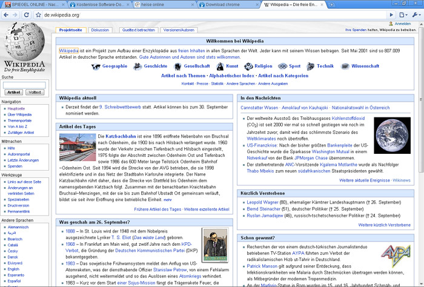The height and width of the screenshot is (287, 424).
Task: Switch to the Kostenlose Software-Do tab
Action: (99, 5)
